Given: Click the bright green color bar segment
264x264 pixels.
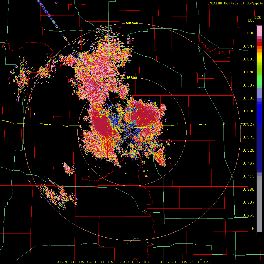Looking at the screenshot, I should (259, 80).
